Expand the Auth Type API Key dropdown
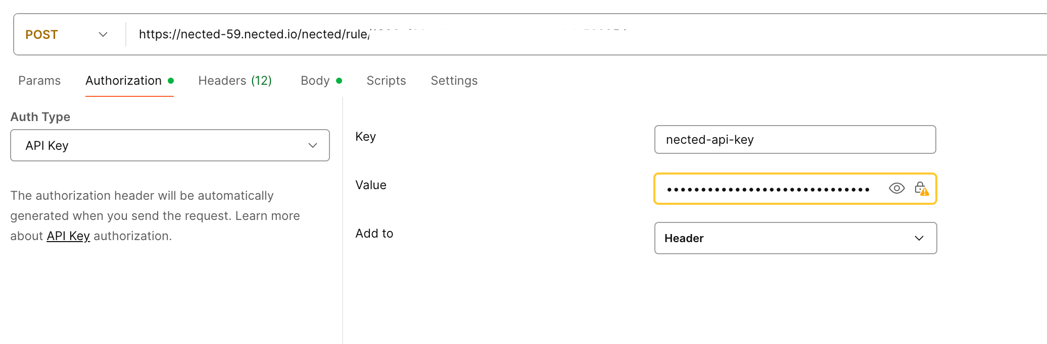1047x344 pixels. click(170, 145)
